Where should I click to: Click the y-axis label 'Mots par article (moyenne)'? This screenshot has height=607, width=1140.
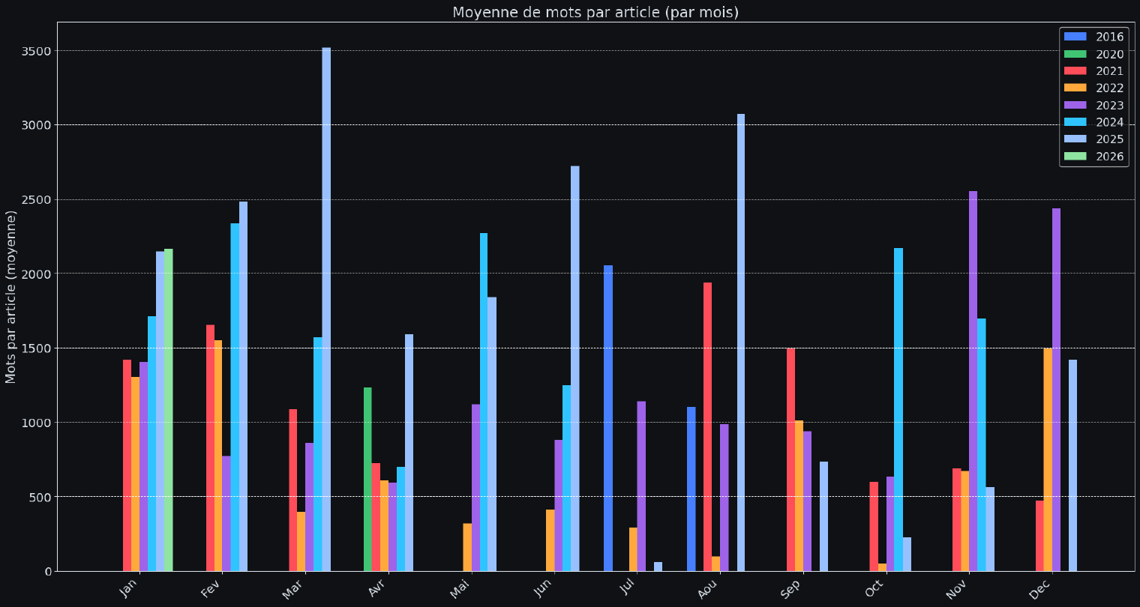[11, 297]
